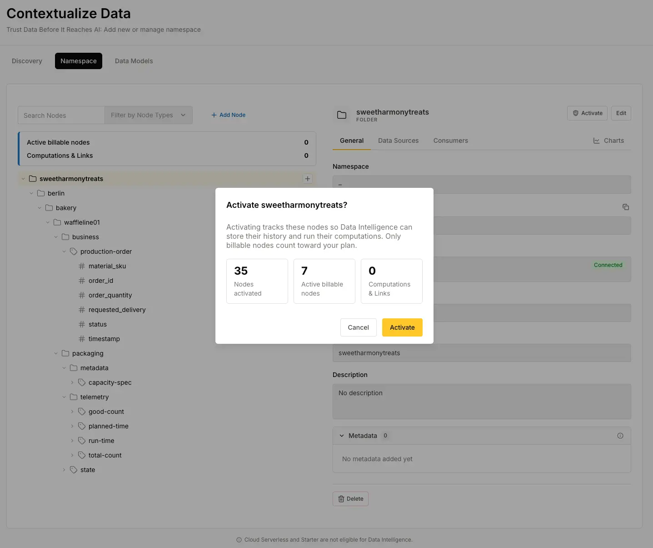The width and height of the screenshot is (653, 548).
Task: Collapse the waffleline01 folder chevron
Action: 48,222
